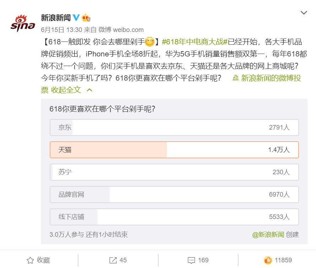Viewport: 316px width, 268px height.
Task: Click the repost share icon
Action: click(113, 260)
